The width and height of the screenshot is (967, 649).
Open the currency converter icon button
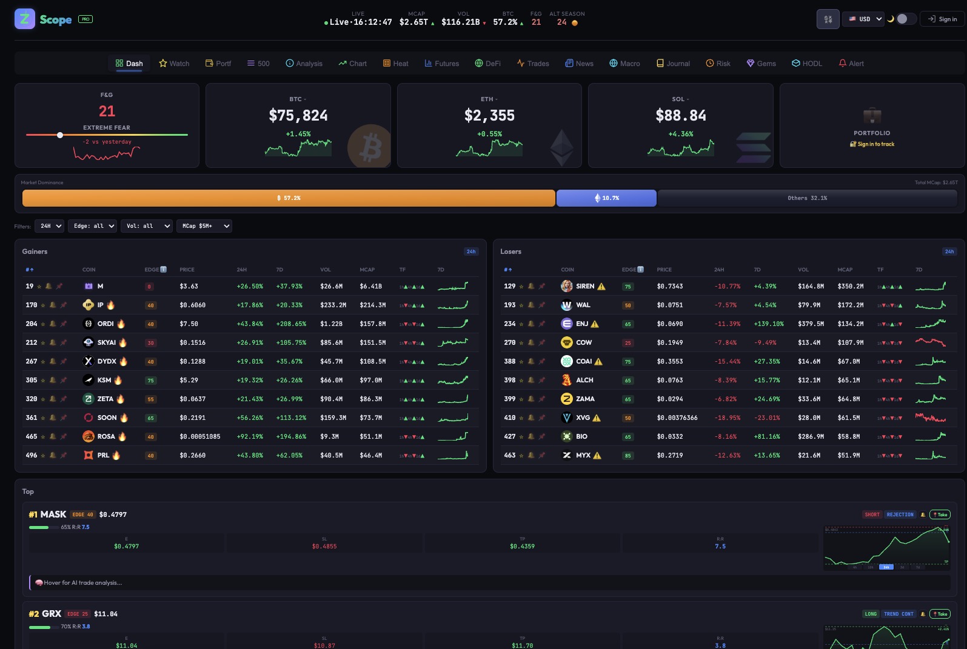coord(828,19)
